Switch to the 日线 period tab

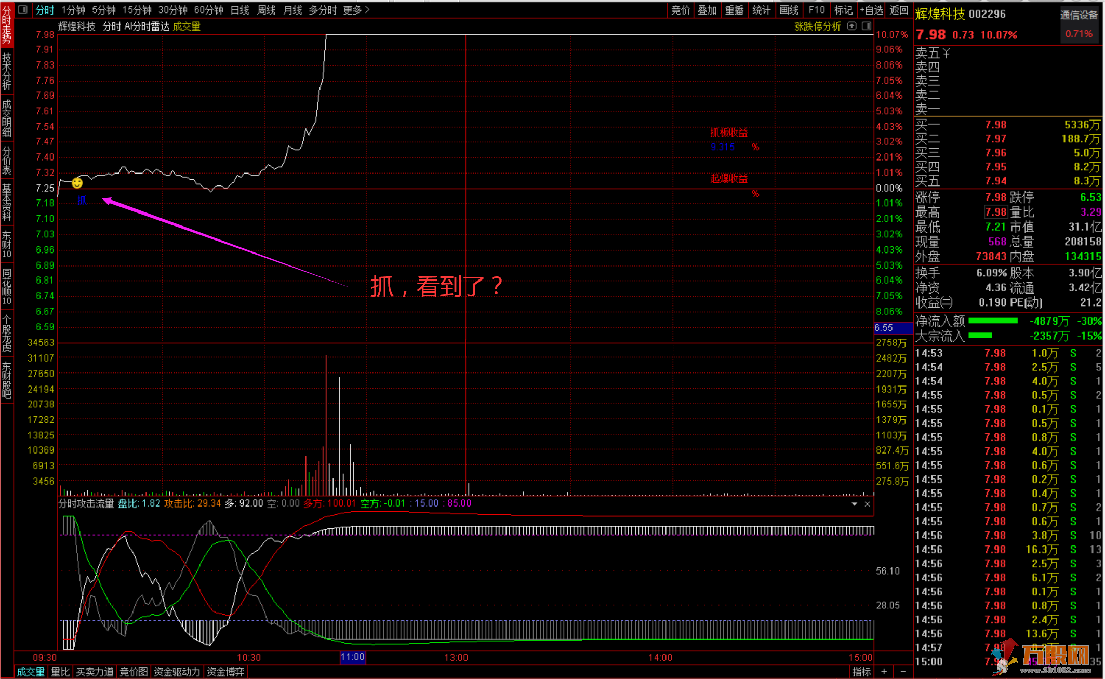coord(239,10)
